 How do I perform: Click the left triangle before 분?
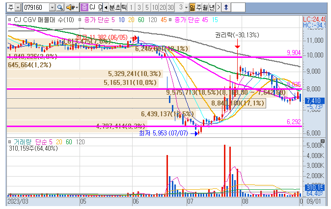click(106, 7)
